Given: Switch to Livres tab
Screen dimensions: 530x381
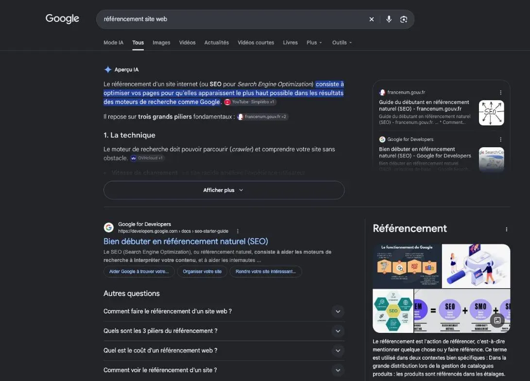Looking at the screenshot, I should click(x=291, y=43).
